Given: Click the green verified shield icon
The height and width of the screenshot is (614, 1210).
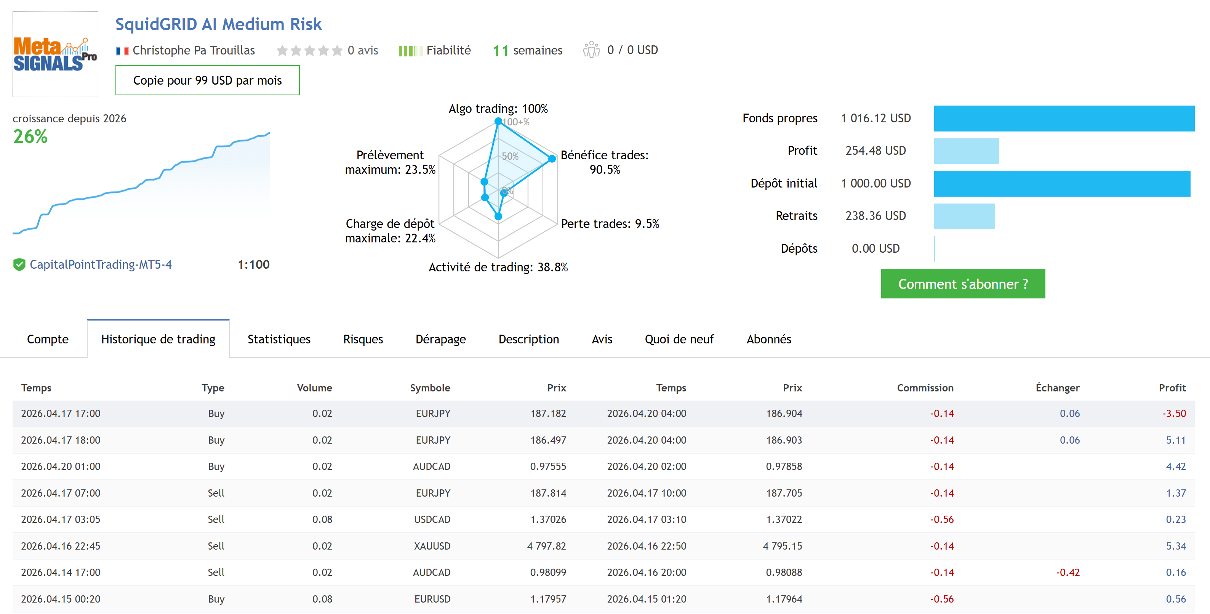Looking at the screenshot, I should point(19,265).
